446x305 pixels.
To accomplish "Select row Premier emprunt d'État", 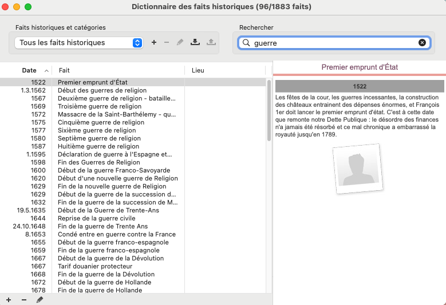I will (x=133, y=82).
